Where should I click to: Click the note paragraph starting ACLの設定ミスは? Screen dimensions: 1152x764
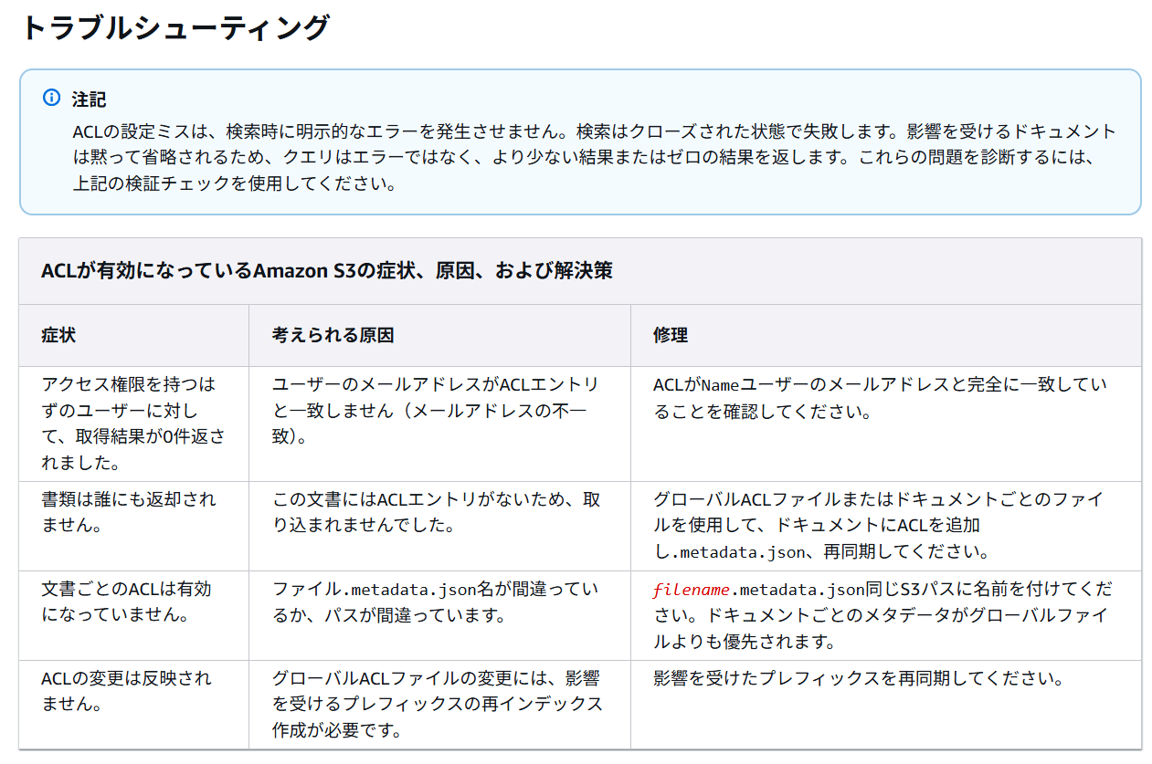tap(594, 157)
